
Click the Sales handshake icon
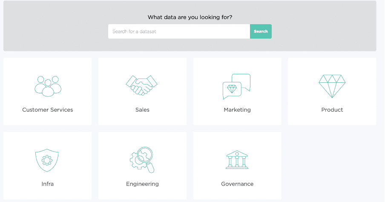[x=142, y=85]
